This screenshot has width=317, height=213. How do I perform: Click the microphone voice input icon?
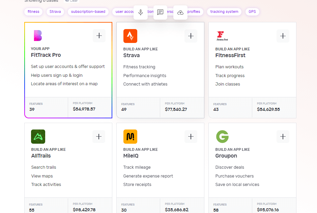pos(141,13)
